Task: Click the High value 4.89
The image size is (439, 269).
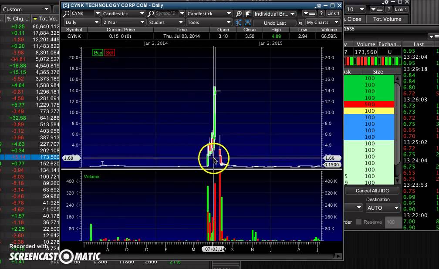Action: click(x=276, y=36)
